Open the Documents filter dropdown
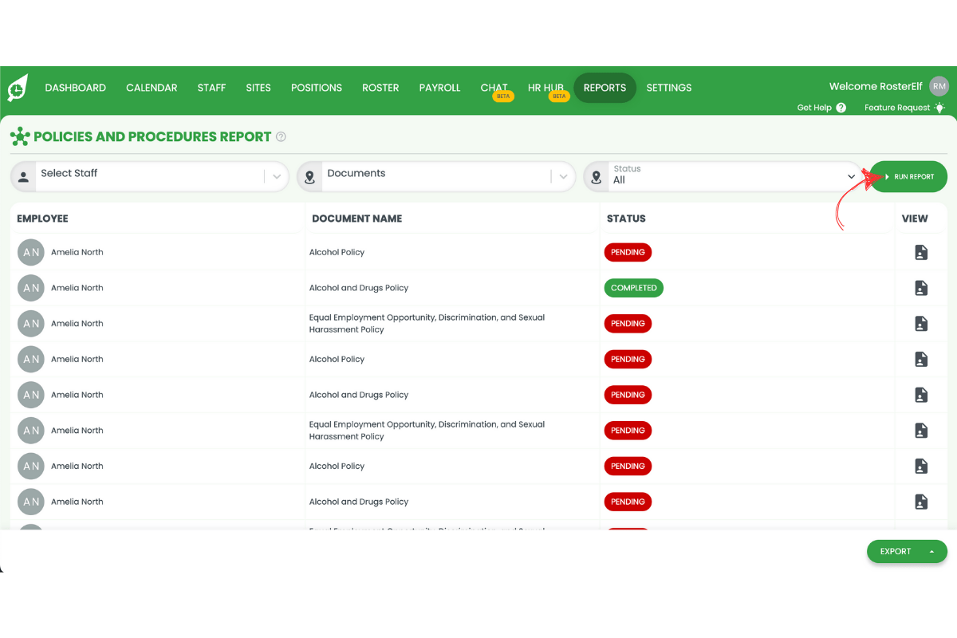This screenshot has height=638, width=957. (564, 175)
